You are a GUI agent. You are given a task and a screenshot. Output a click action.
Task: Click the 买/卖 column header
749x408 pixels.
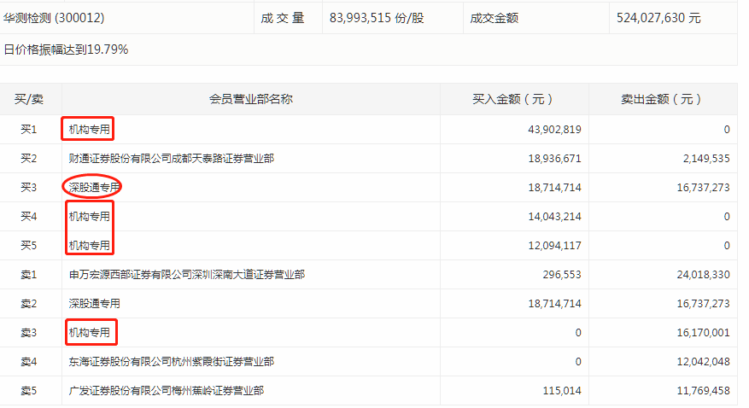tap(29, 99)
